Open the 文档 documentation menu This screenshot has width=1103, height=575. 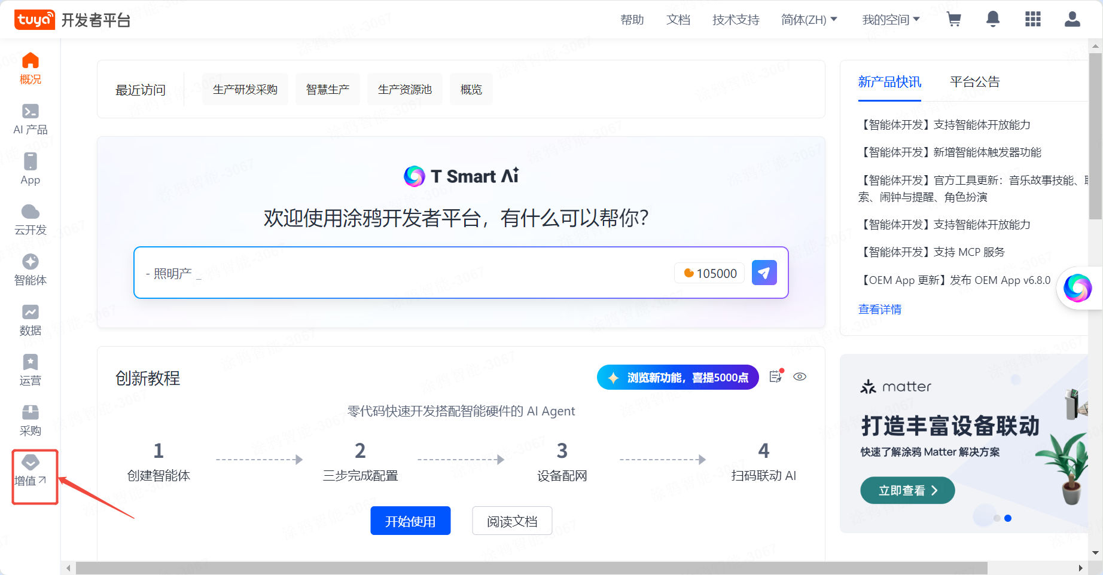678,20
